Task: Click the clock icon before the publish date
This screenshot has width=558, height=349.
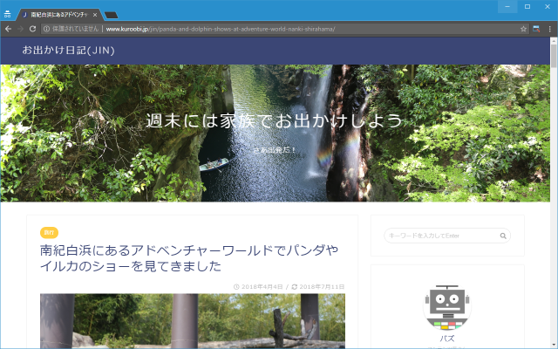Action: pos(236,287)
